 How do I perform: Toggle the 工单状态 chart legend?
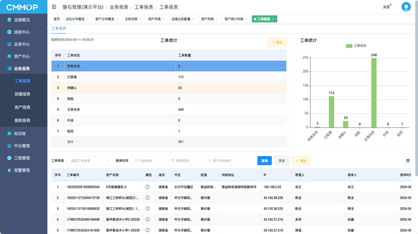coord(356,46)
